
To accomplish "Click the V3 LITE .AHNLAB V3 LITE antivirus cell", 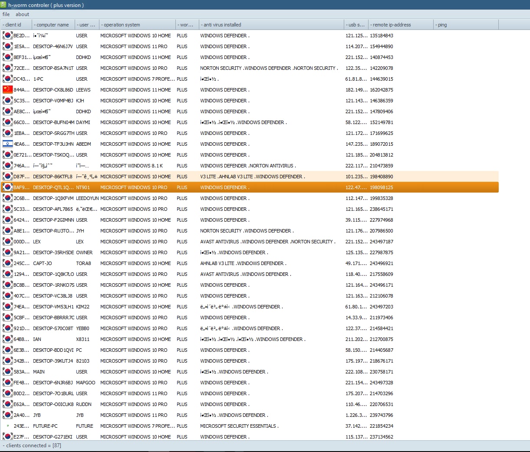I will (x=252, y=177).
